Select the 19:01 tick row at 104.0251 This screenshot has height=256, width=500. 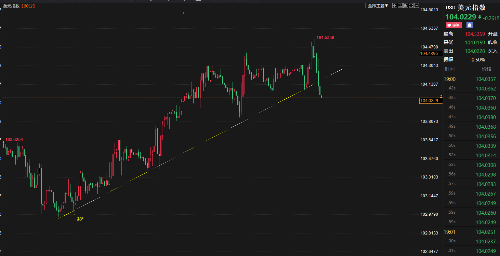coord(471,232)
